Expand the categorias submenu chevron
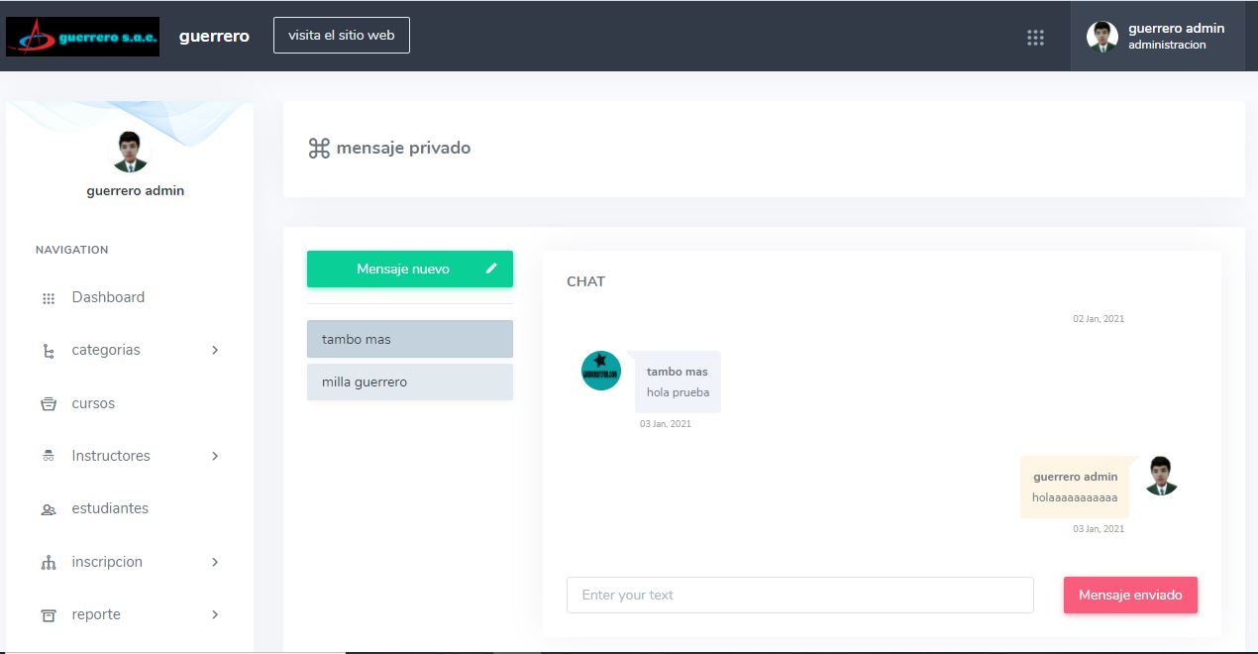This screenshot has height=654, width=1258. 215,350
